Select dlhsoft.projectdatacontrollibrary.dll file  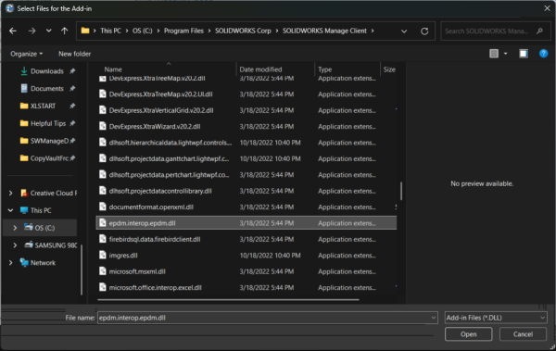pyautogui.click(x=246, y=191)
